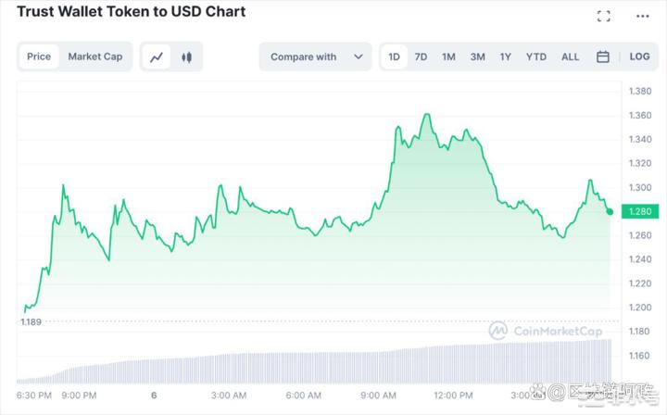Choose the 3M time range
Viewport: 667px width, 415px height.
coord(477,57)
